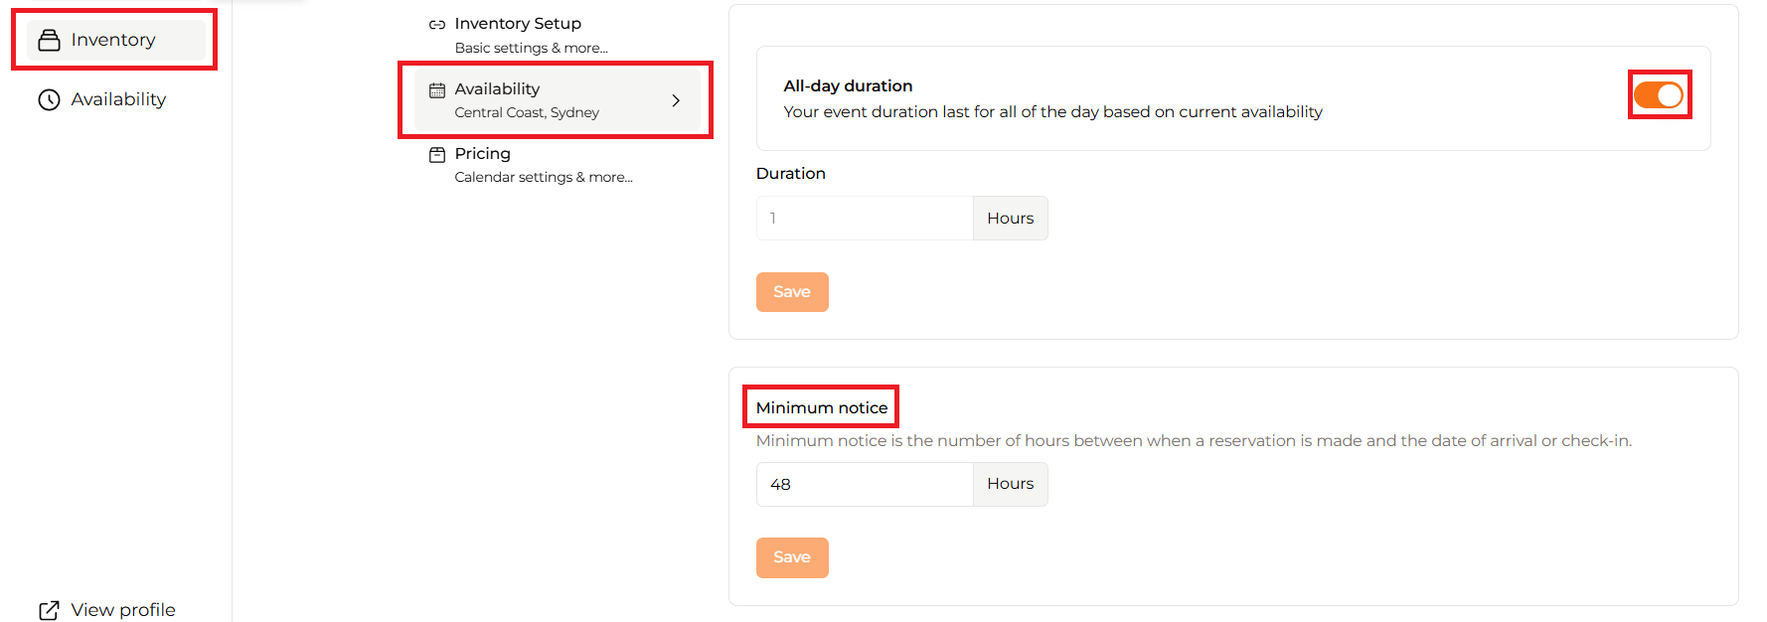Save the Duration setting
Screen dimensions: 1767x622
pos(792,292)
